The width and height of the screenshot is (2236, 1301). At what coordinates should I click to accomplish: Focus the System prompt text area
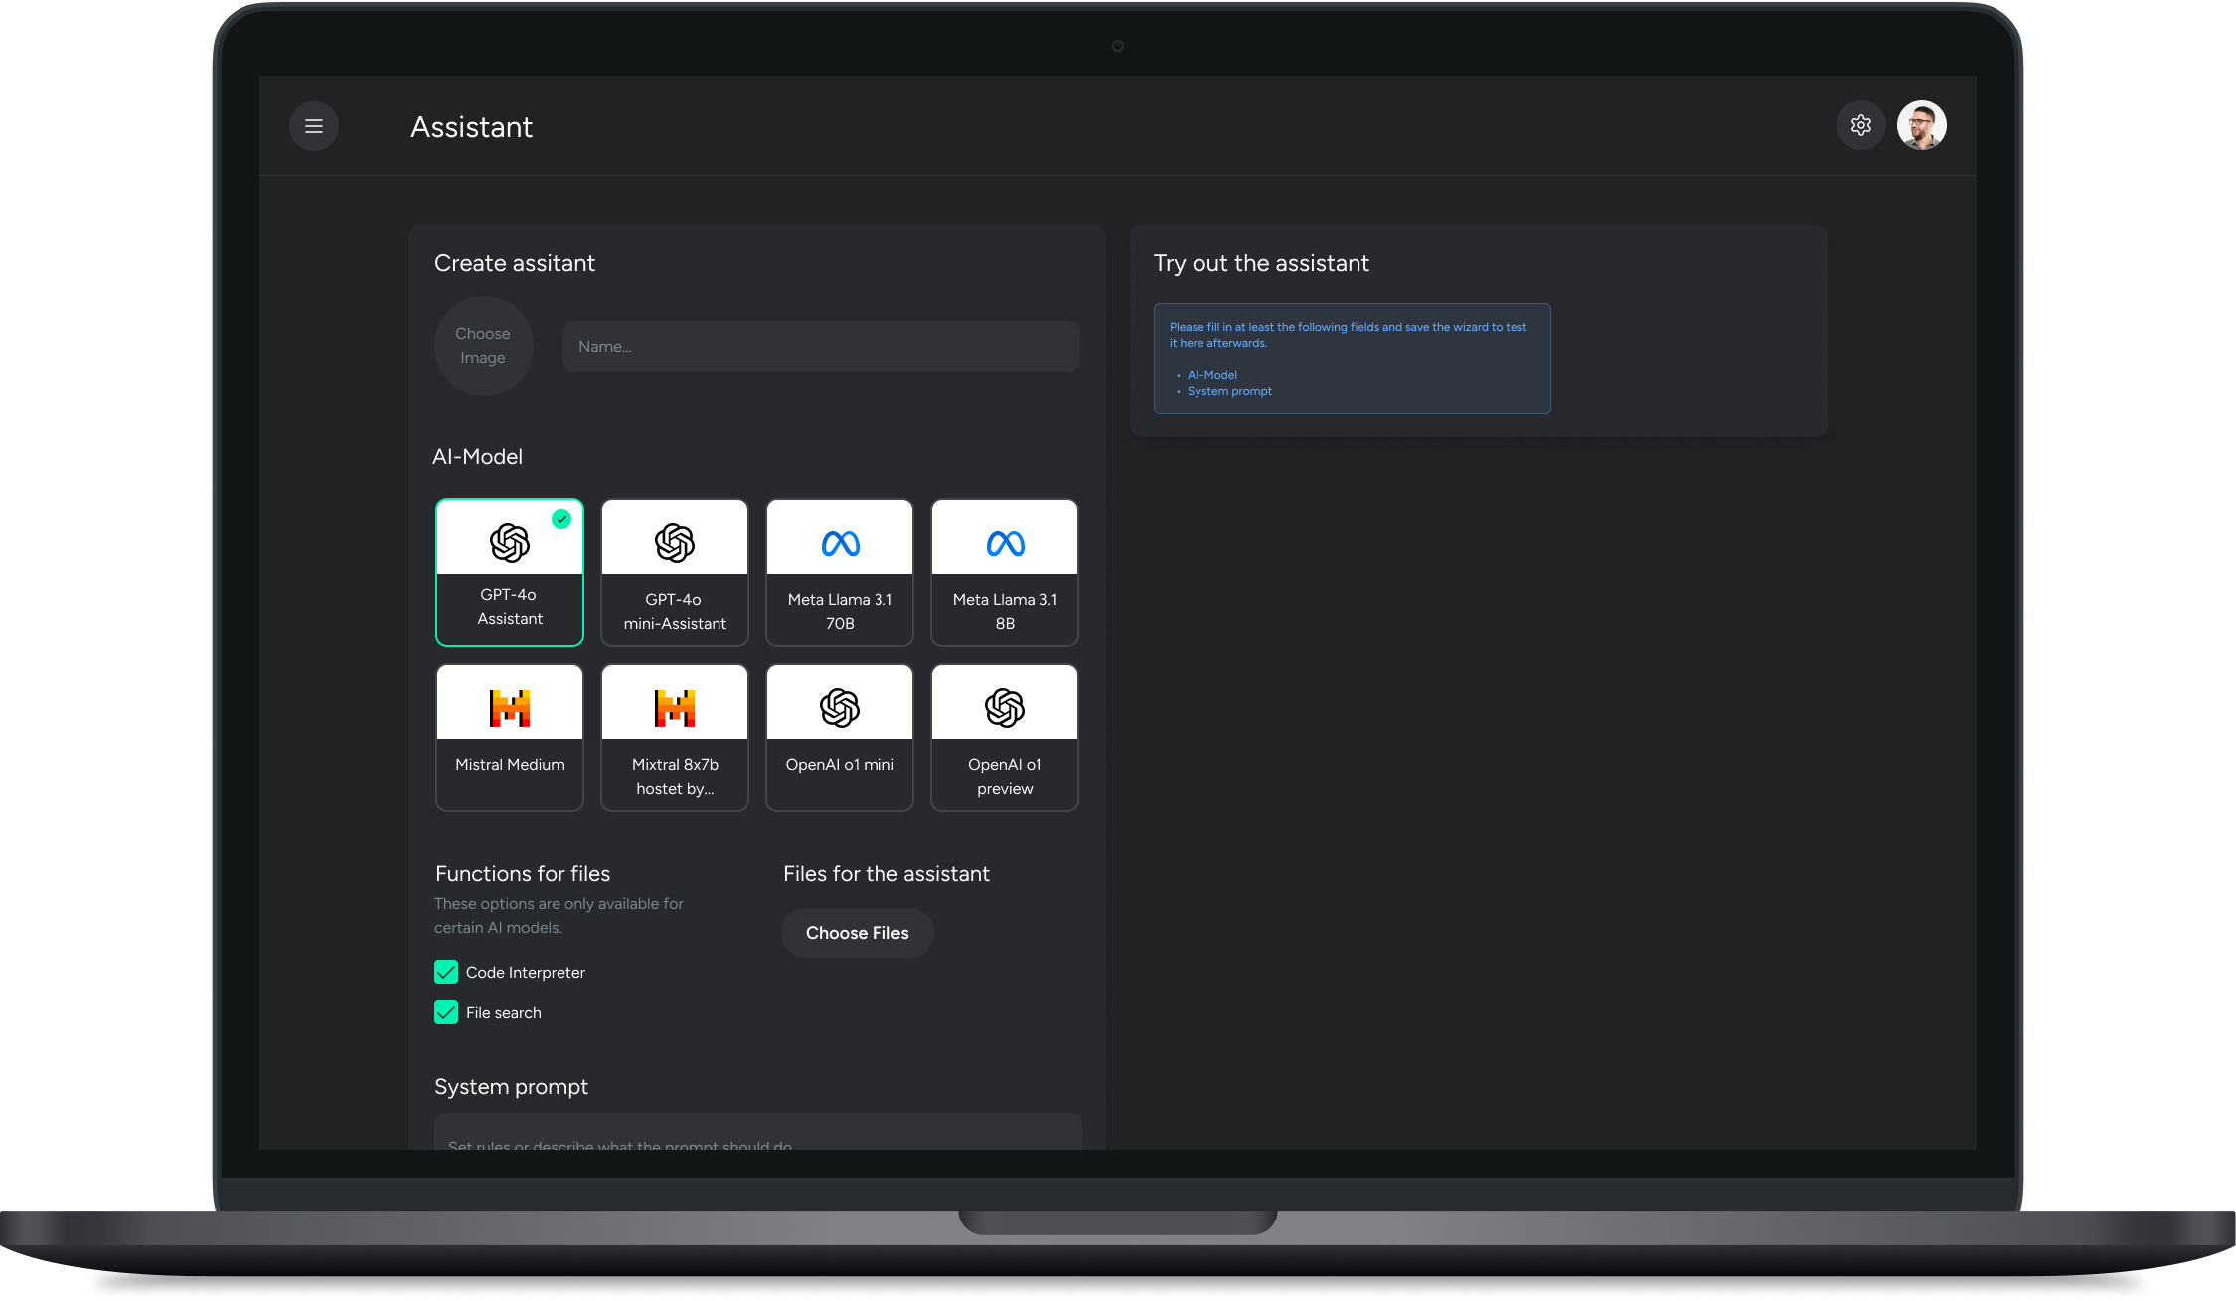758,1132
